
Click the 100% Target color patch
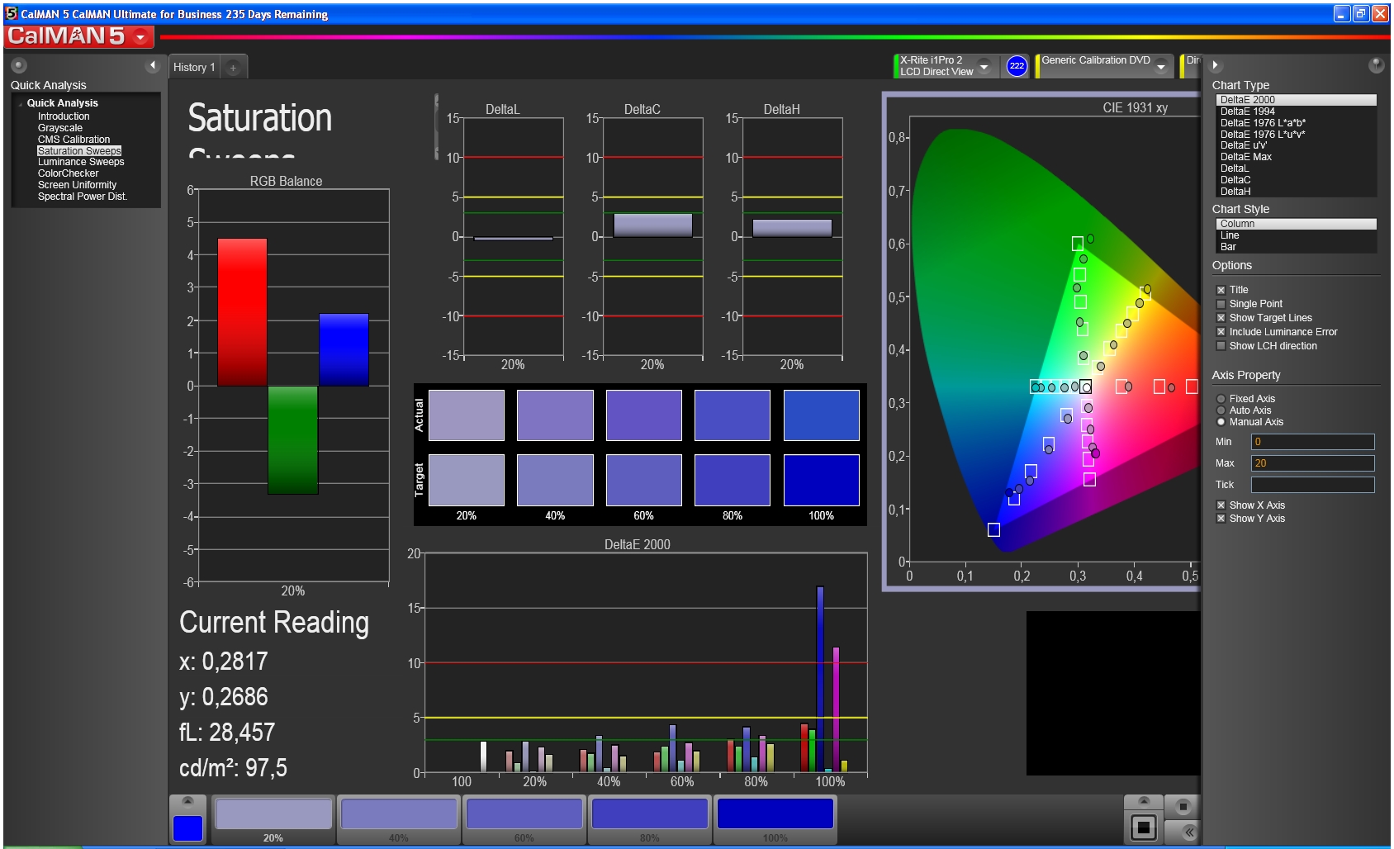click(821, 480)
